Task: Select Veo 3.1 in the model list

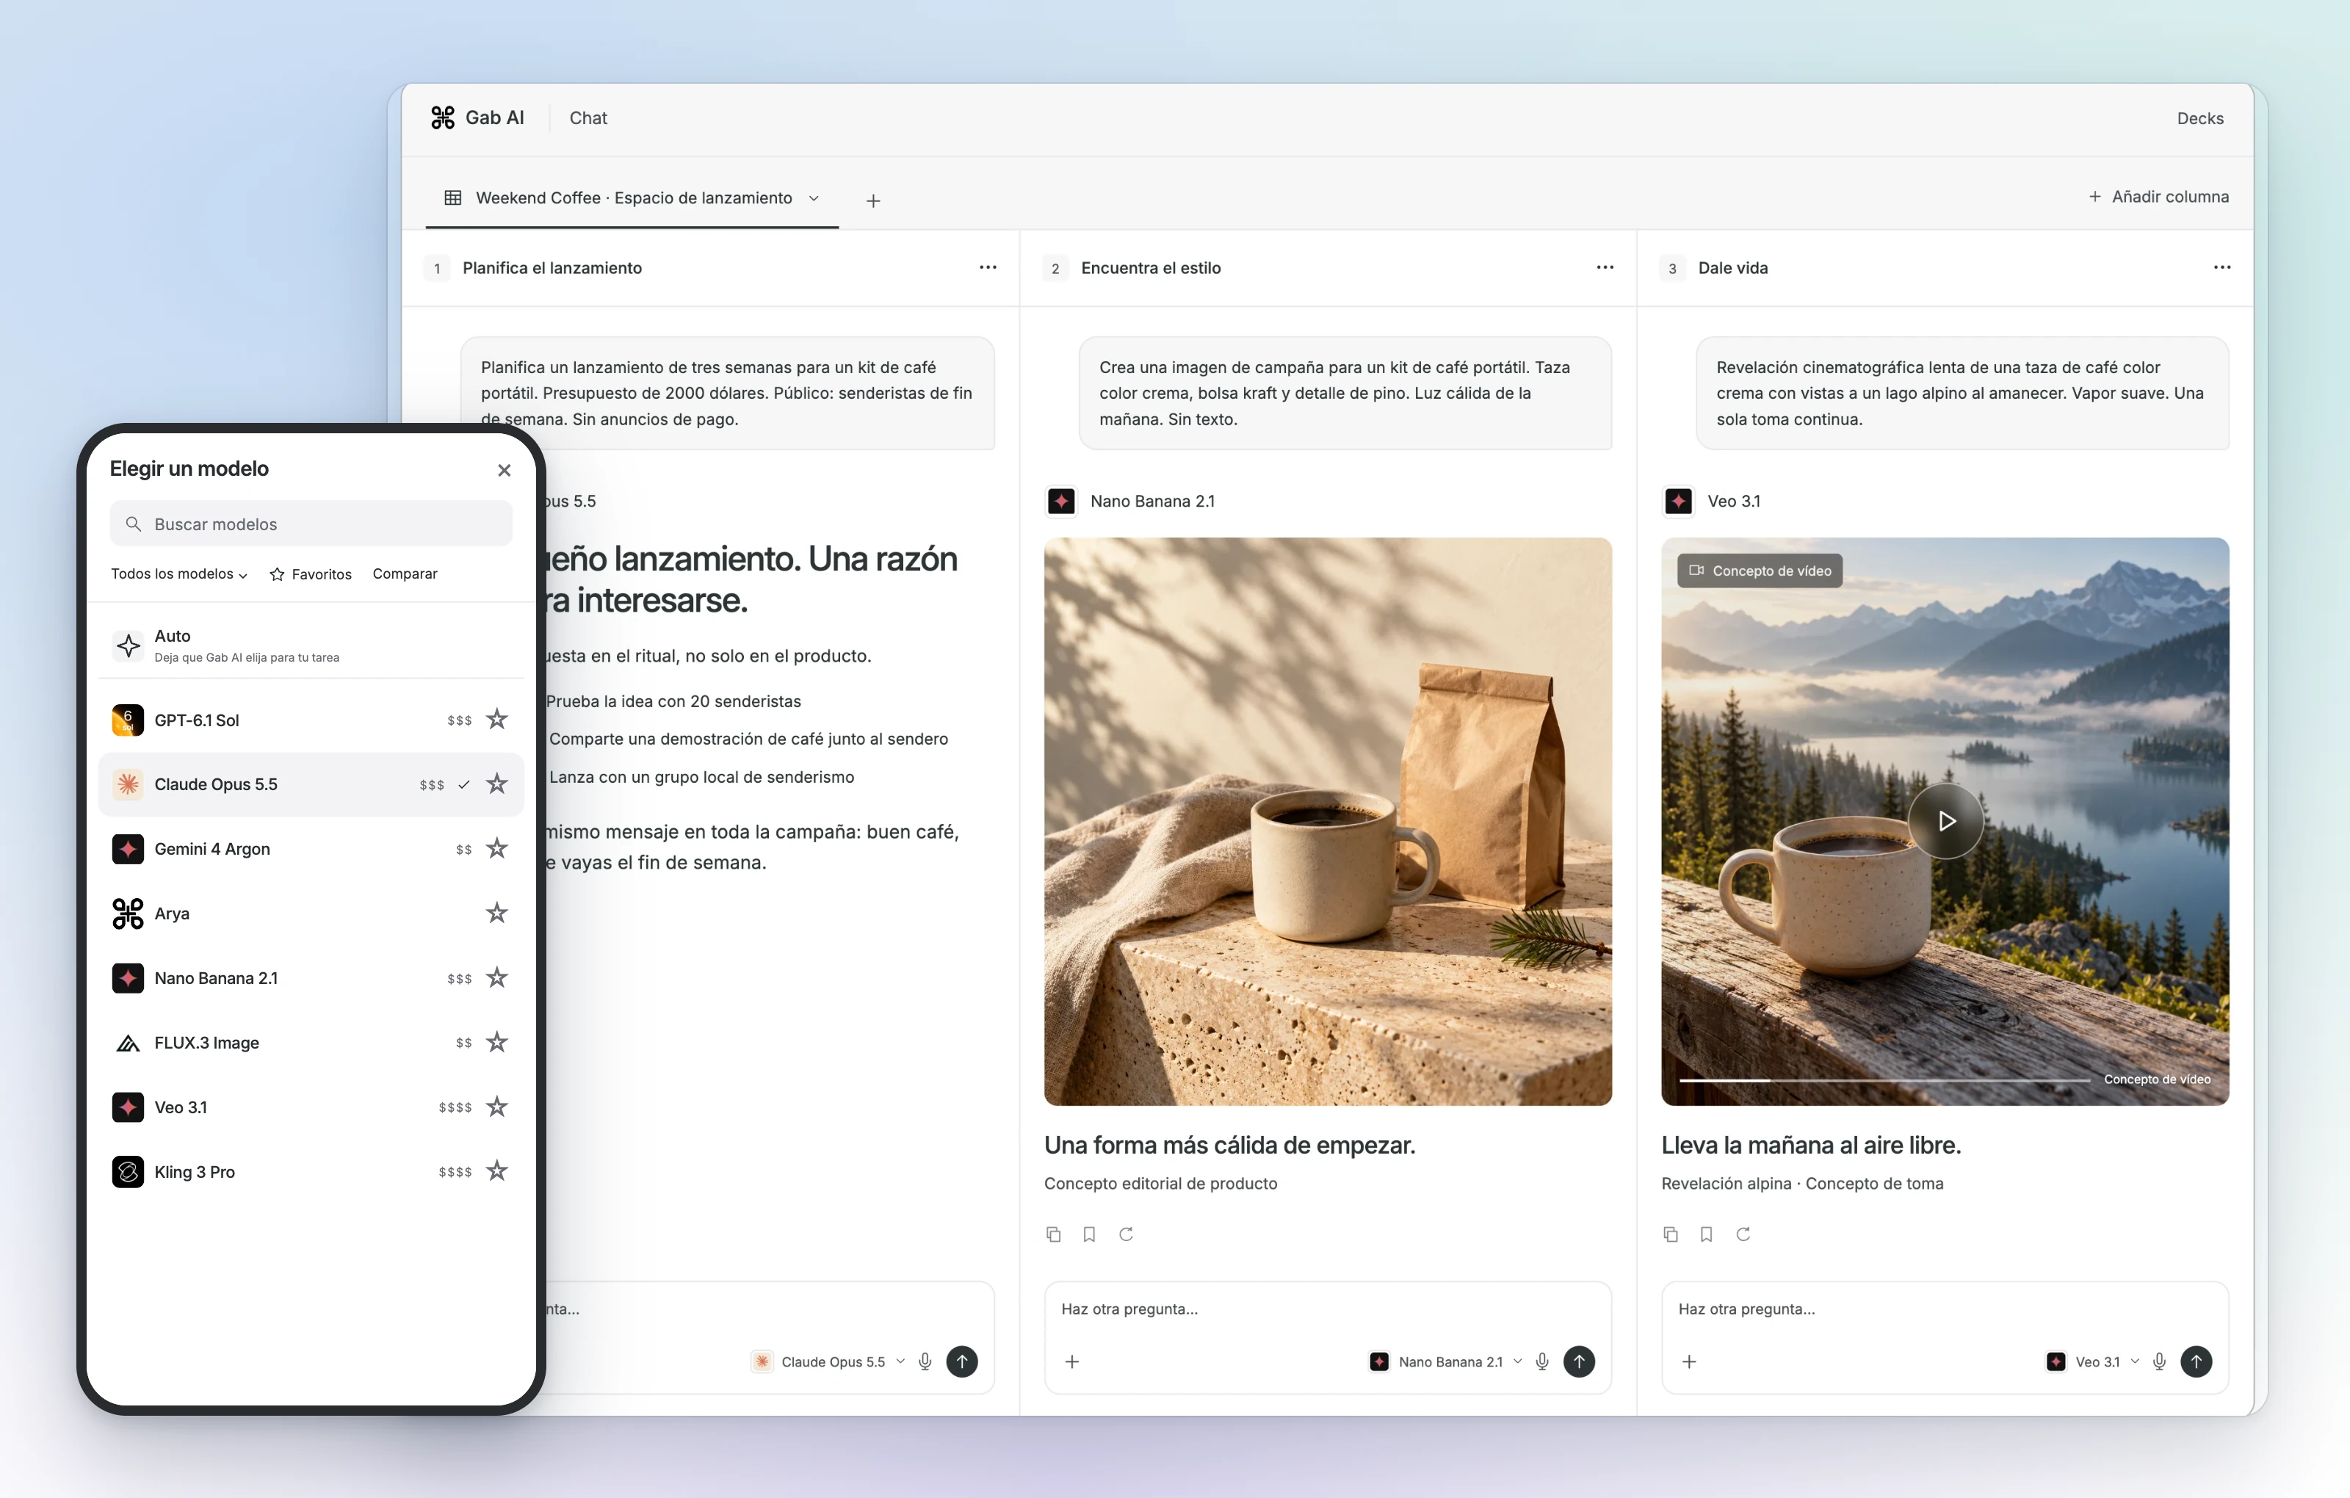Action: (311, 1107)
